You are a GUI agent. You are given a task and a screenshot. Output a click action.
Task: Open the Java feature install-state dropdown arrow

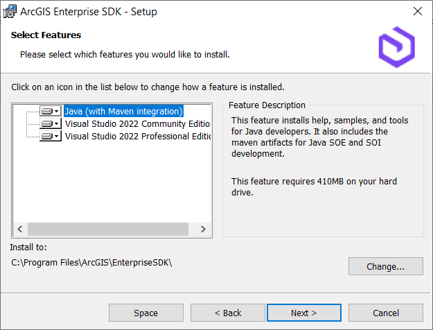(57, 111)
